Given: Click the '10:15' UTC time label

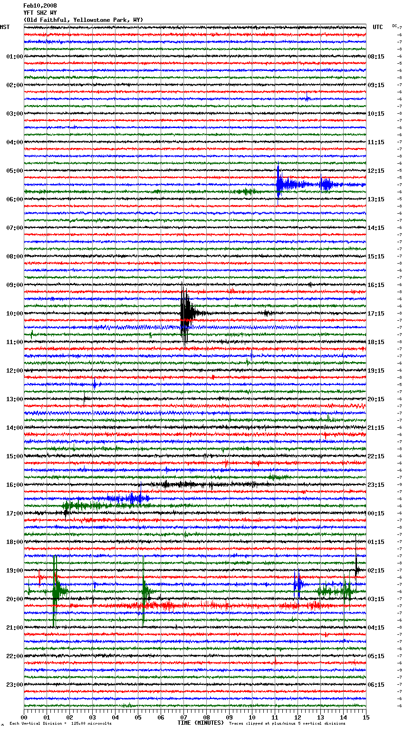Looking at the screenshot, I should click(376, 114).
